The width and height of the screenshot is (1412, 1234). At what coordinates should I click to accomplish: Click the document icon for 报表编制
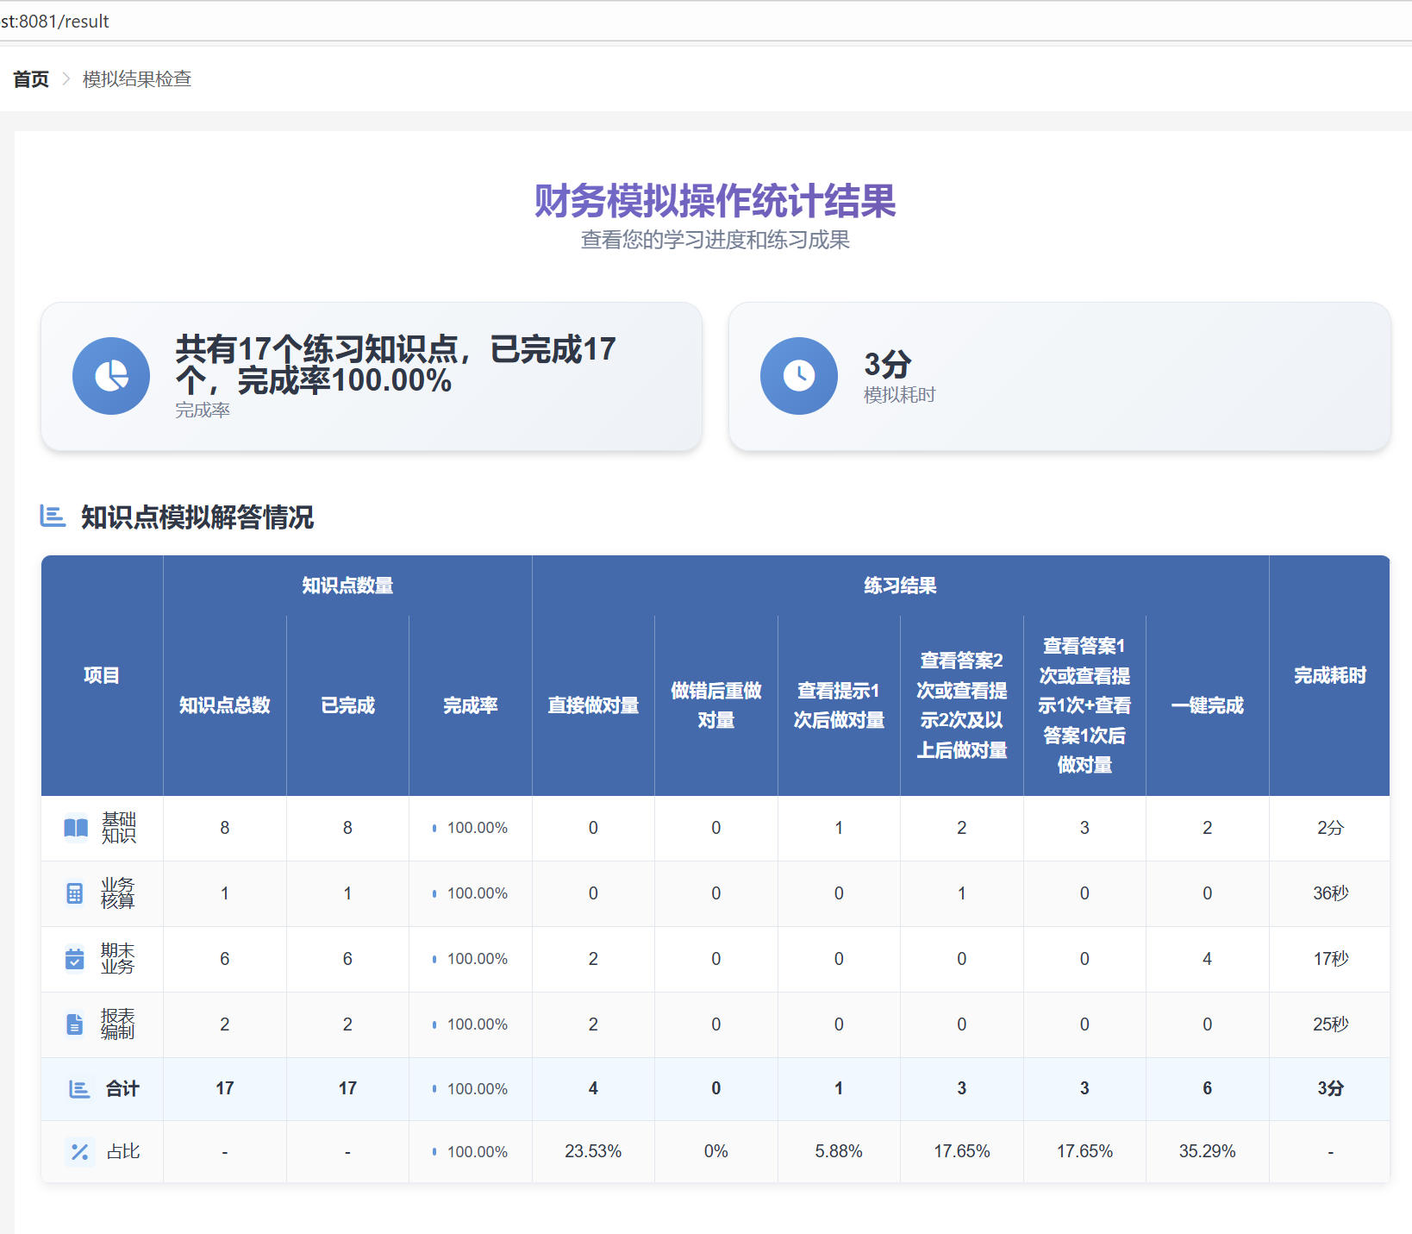tap(75, 1024)
